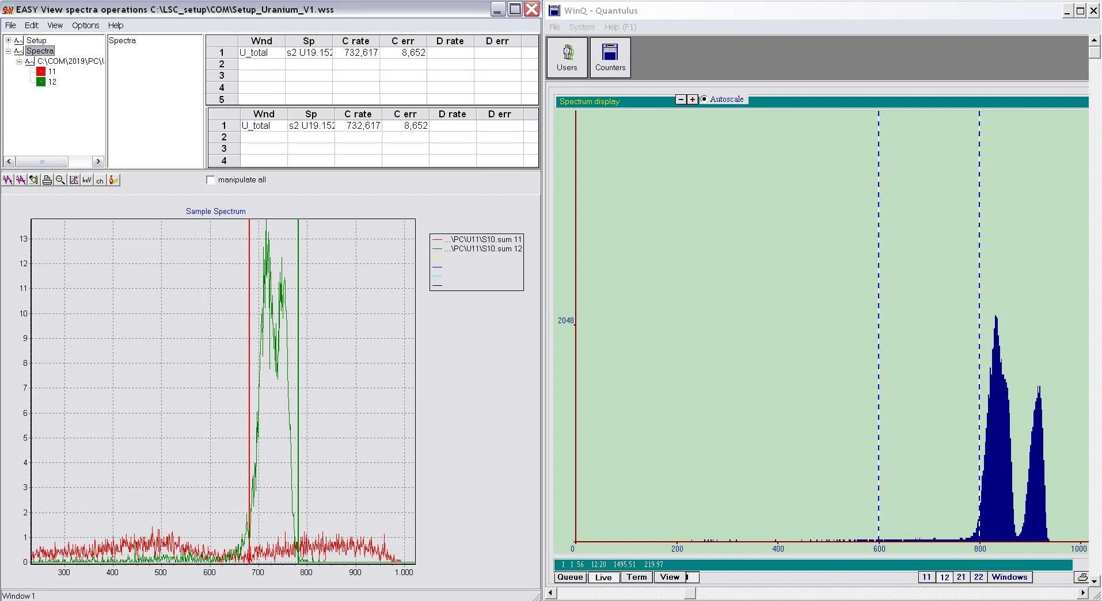Select Setup tree item label

(36, 40)
